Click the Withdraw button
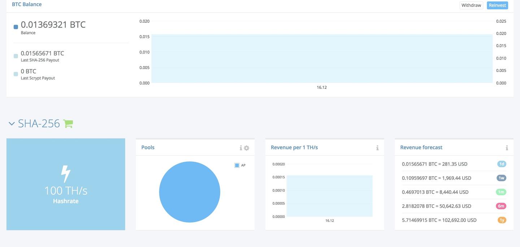 (x=471, y=5)
